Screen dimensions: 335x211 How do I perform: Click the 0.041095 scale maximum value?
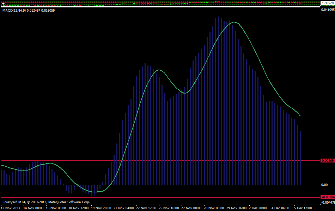coord(327,10)
